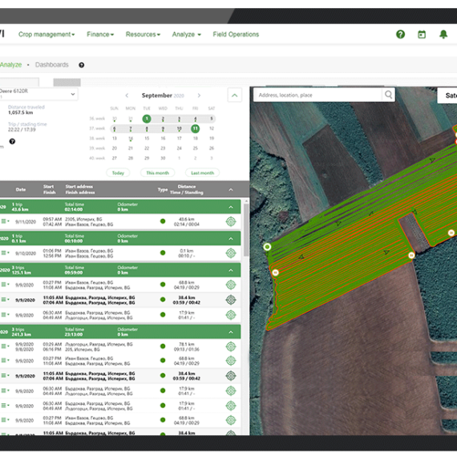Select September 1 in the calendar
Screen dimensions: 457x457
coord(147,119)
